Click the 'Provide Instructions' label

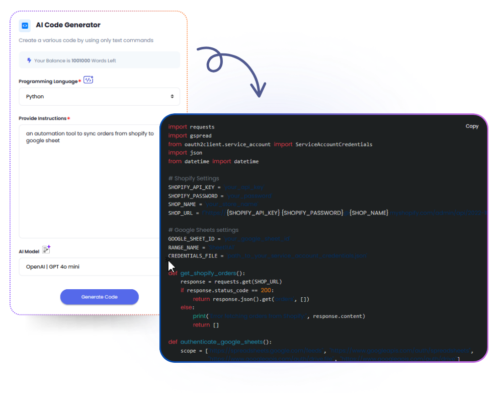pyautogui.click(x=42, y=118)
